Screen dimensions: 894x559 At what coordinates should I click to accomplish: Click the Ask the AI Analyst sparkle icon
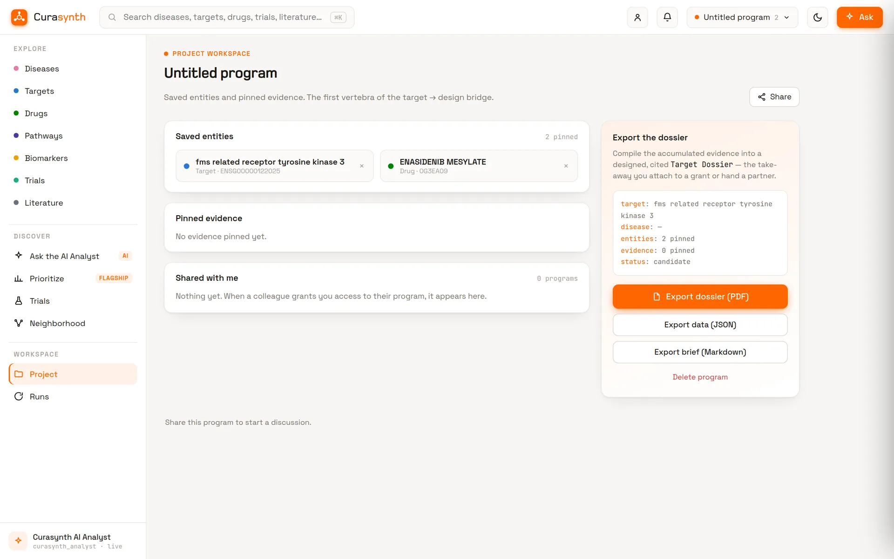19,256
